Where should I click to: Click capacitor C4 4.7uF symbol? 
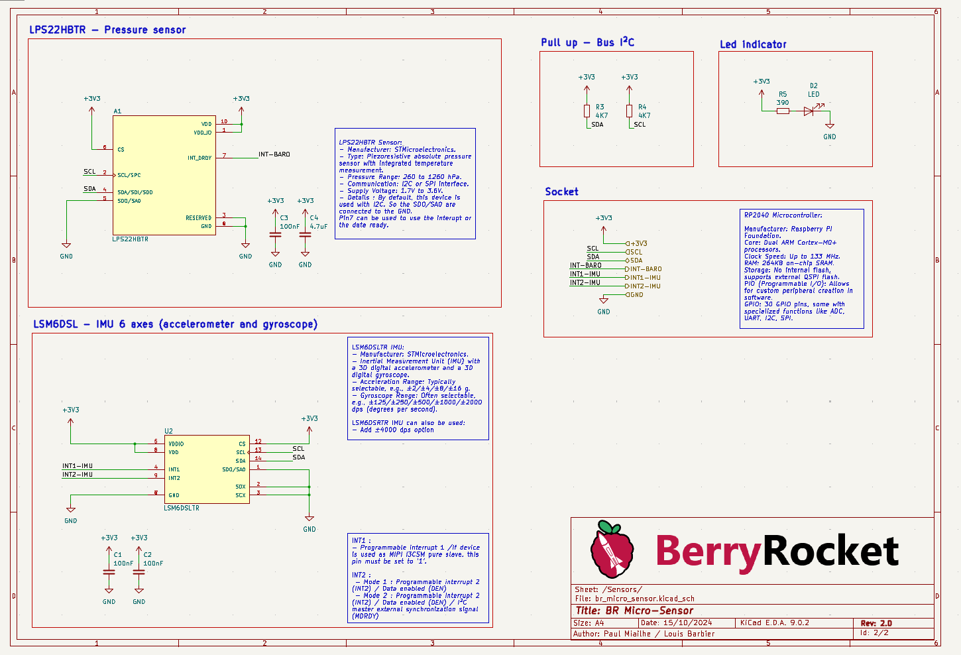click(x=305, y=235)
